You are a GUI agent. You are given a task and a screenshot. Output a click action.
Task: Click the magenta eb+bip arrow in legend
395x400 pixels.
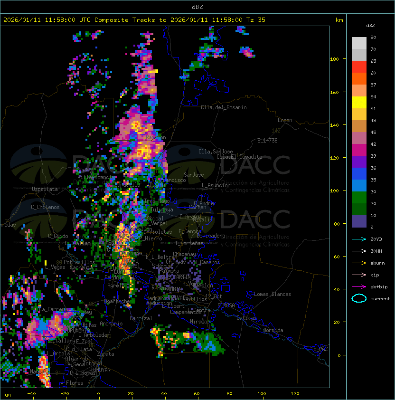[359, 287]
